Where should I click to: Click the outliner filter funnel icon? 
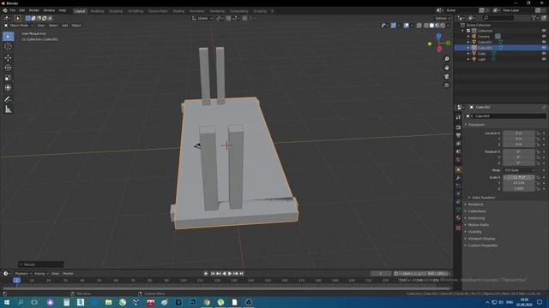534,17
